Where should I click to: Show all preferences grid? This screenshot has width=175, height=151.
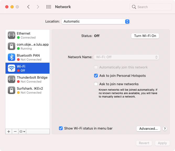pyautogui.click(x=49, y=7)
